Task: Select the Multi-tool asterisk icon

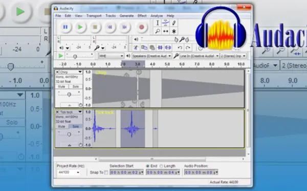Action: click(174, 31)
